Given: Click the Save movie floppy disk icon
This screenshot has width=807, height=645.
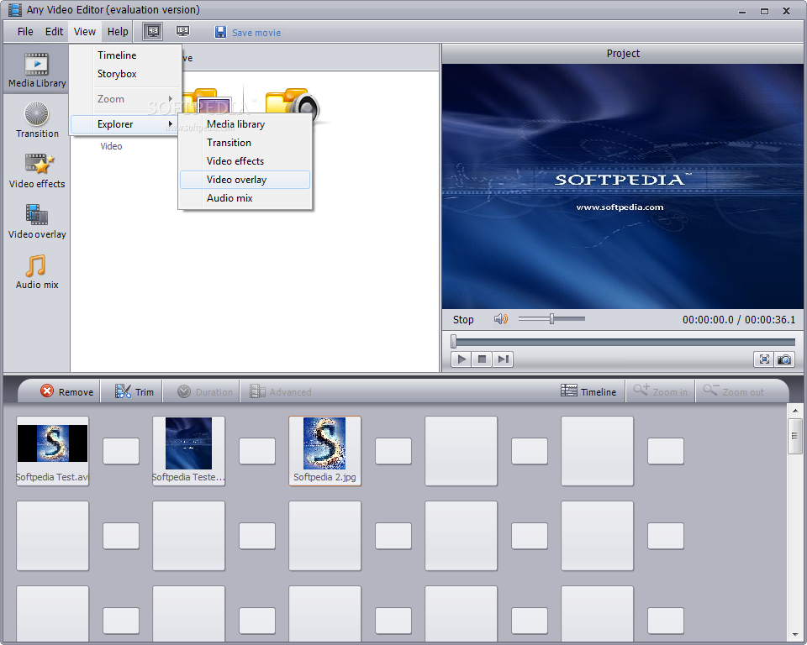Looking at the screenshot, I should click(220, 33).
